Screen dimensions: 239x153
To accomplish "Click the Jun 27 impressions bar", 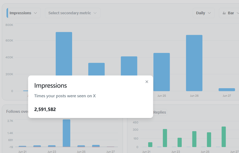I will (227, 90).
